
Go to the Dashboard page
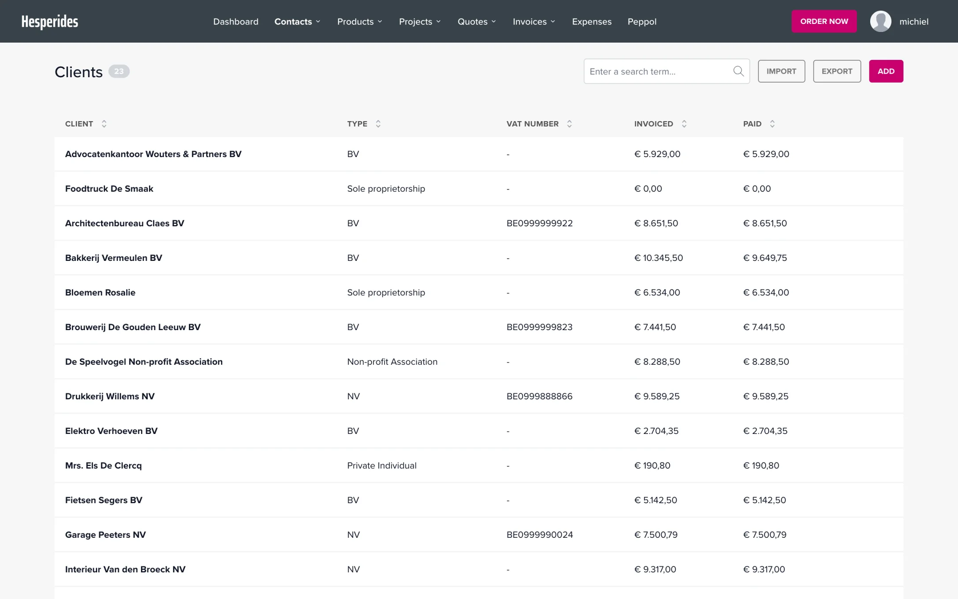point(236,21)
